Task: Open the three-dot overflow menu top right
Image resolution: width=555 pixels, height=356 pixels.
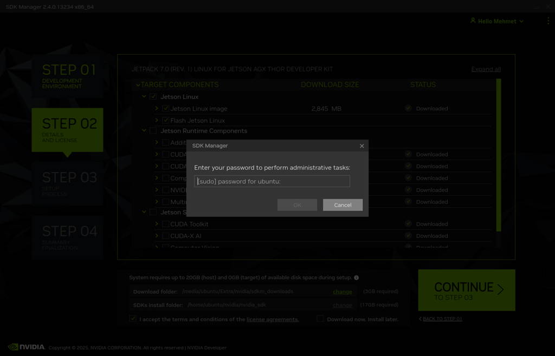Action: (547, 21)
